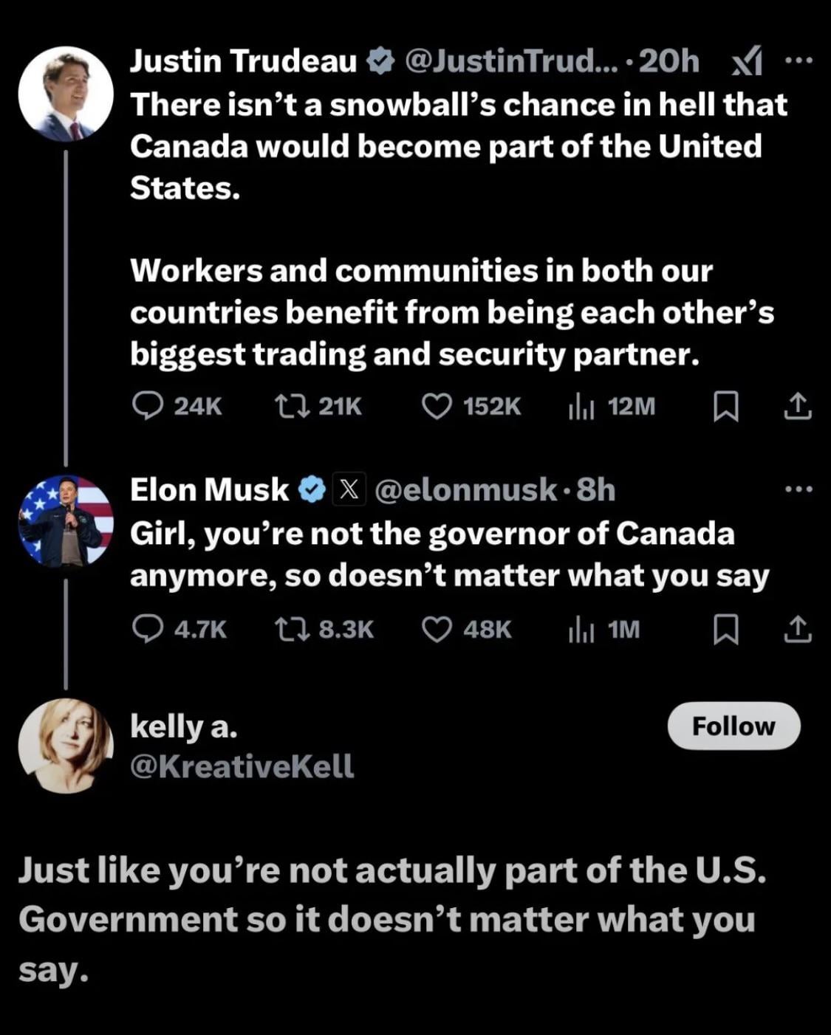Open Elon Musk's profile picture

[66, 521]
